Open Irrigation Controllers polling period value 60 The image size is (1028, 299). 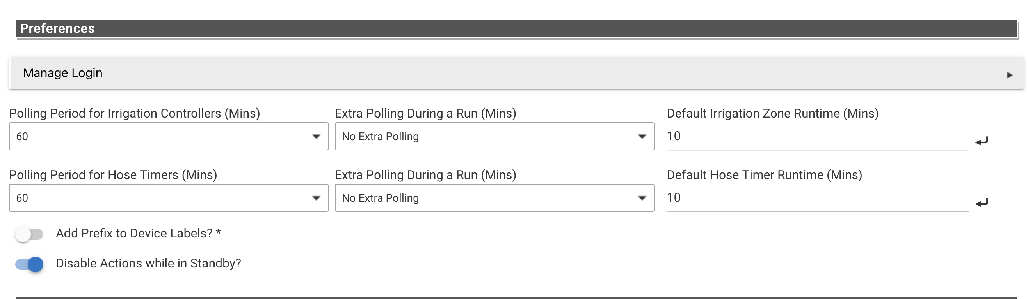[22, 137]
